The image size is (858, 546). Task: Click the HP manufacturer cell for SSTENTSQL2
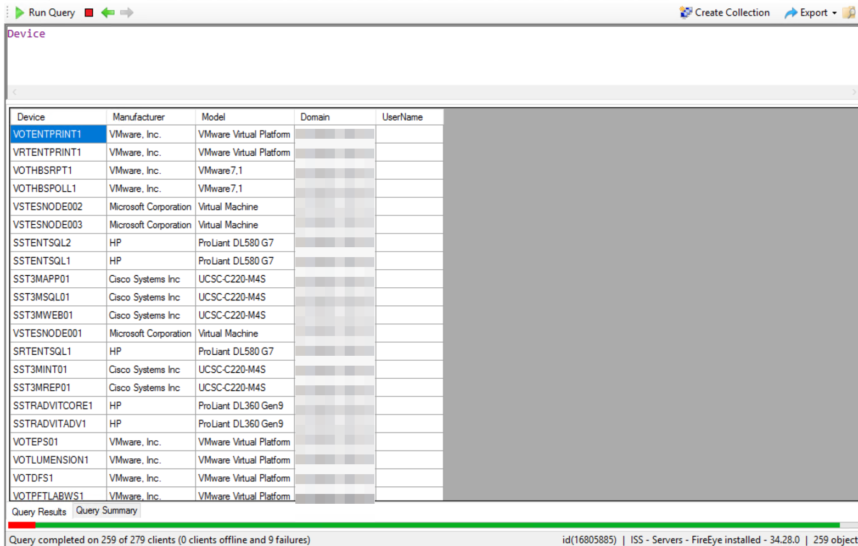[x=151, y=243]
